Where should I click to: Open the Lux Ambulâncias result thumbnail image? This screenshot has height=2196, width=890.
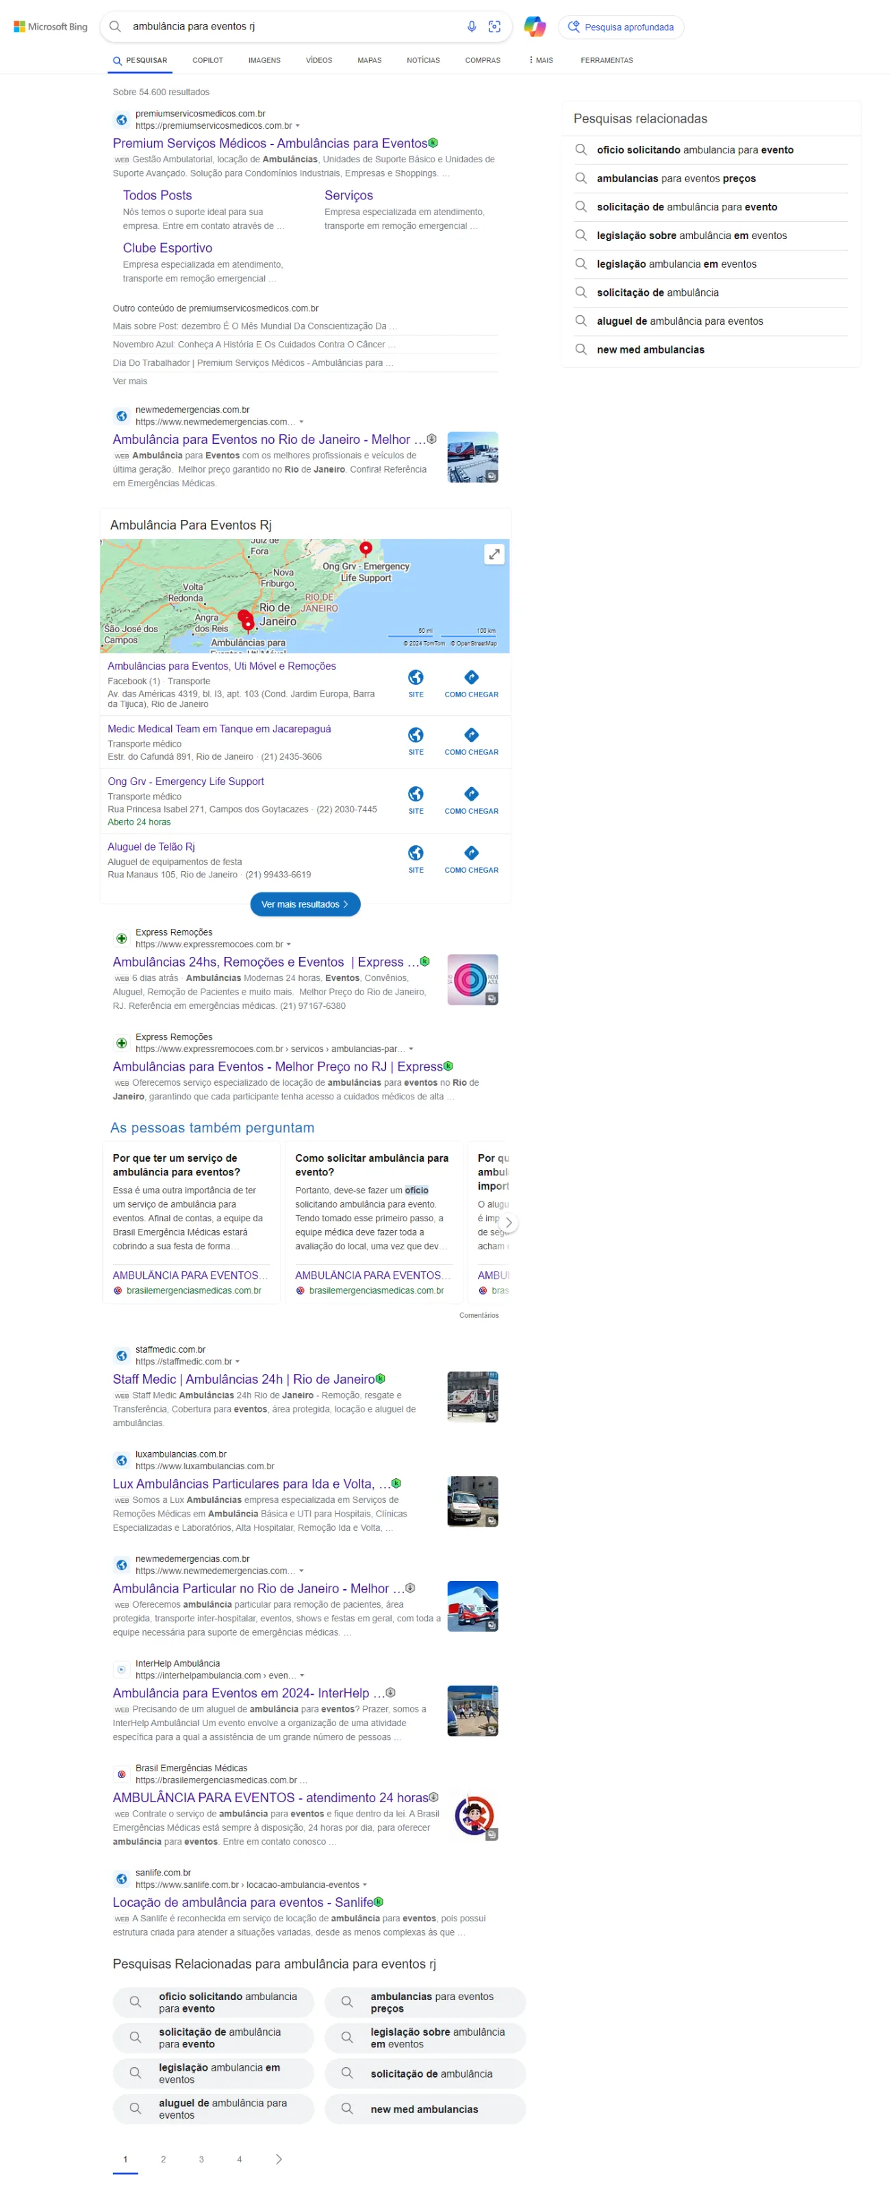click(x=472, y=1501)
